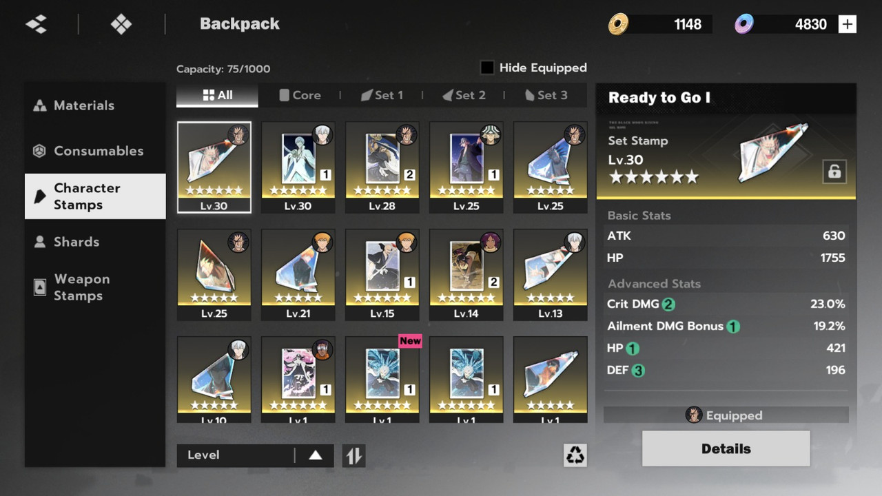
Task: Select the Set 3 filter tab
Action: [546, 95]
